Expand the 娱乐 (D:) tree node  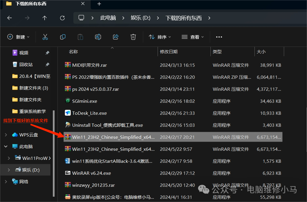tap(9, 170)
